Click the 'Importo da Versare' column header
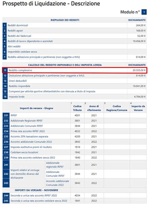Screen dimensions: 148x204 pos(138,108)
